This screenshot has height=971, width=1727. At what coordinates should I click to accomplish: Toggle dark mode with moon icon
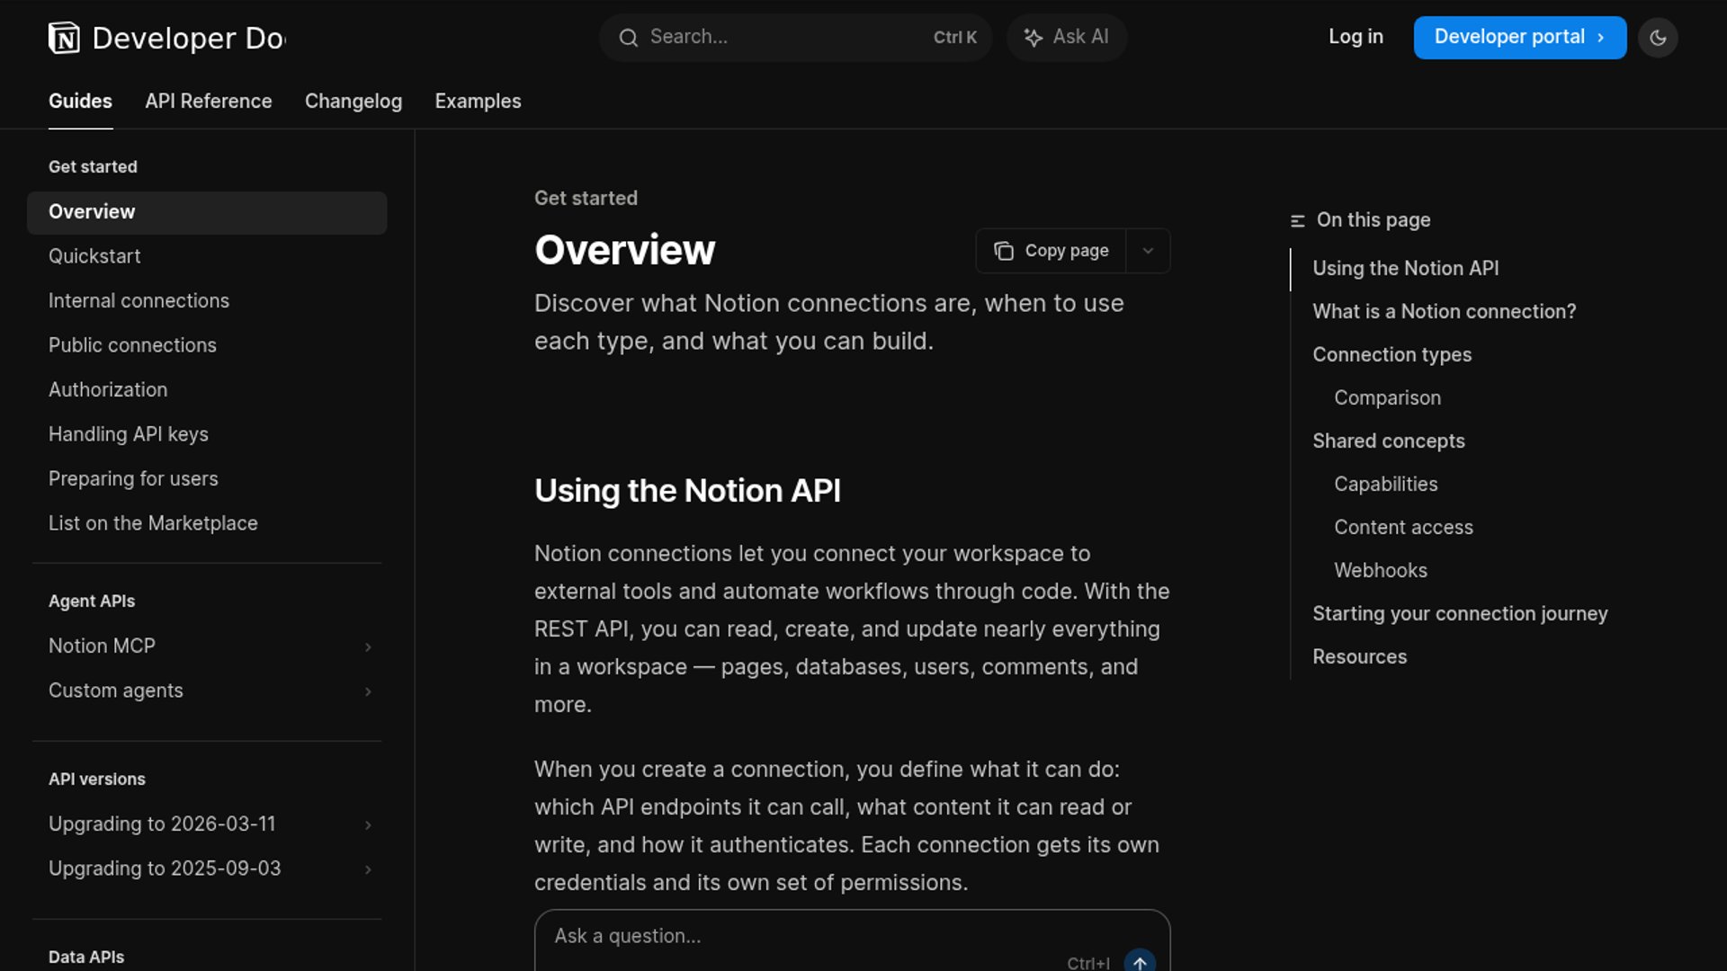coord(1658,38)
